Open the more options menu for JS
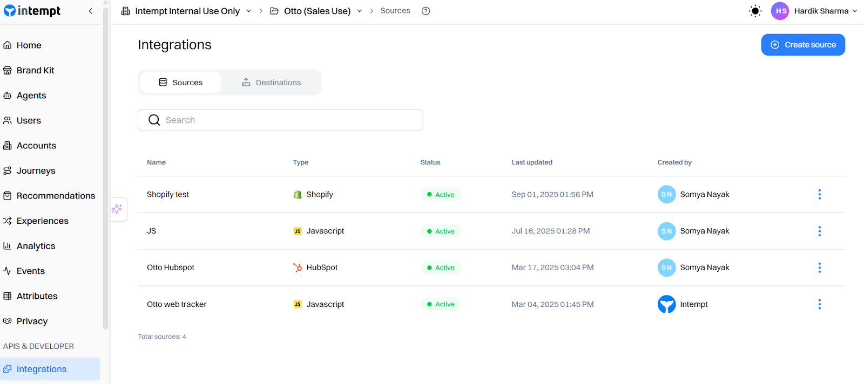864x384 pixels. (x=820, y=231)
